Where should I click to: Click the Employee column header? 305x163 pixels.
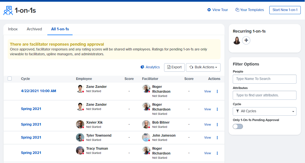84,79
